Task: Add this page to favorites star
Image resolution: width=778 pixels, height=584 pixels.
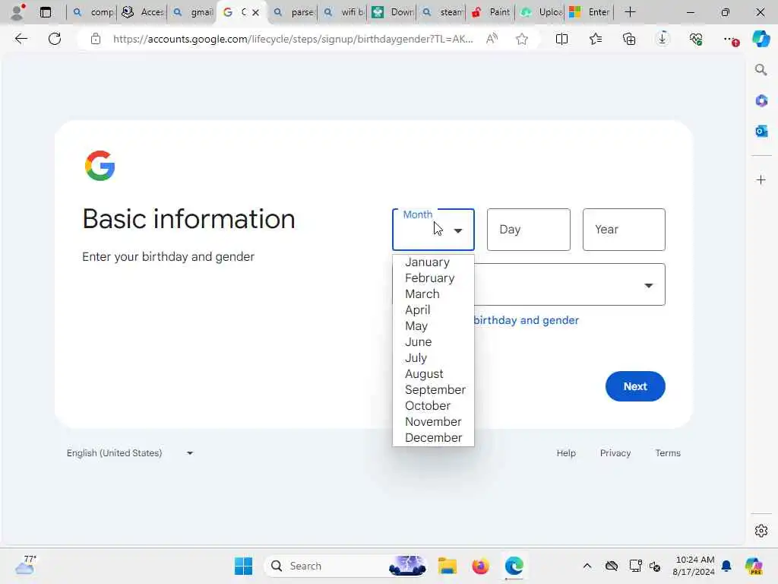Action: point(521,39)
